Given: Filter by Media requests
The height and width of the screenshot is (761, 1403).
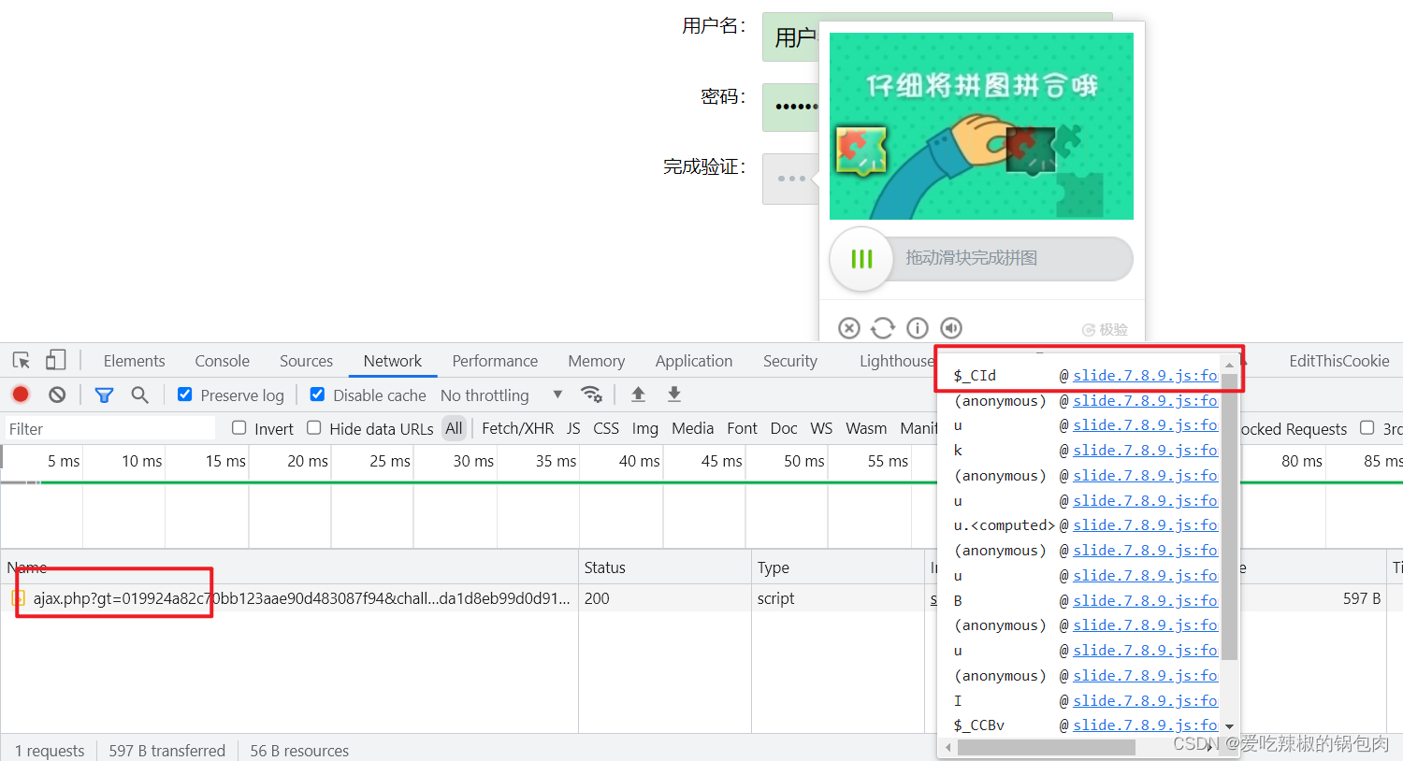Looking at the screenshot, I should click(692, 428).
